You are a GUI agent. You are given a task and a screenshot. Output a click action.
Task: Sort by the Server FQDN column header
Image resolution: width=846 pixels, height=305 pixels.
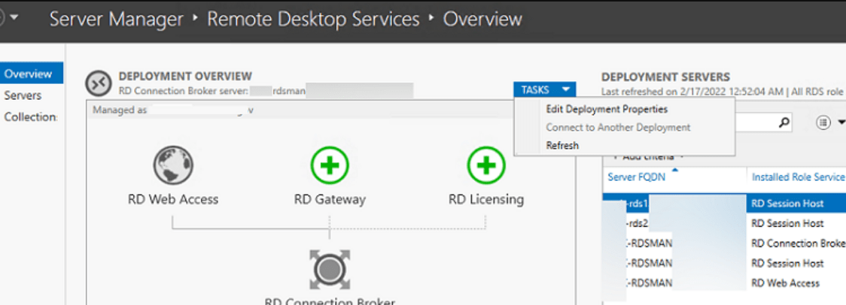point(637,177)
